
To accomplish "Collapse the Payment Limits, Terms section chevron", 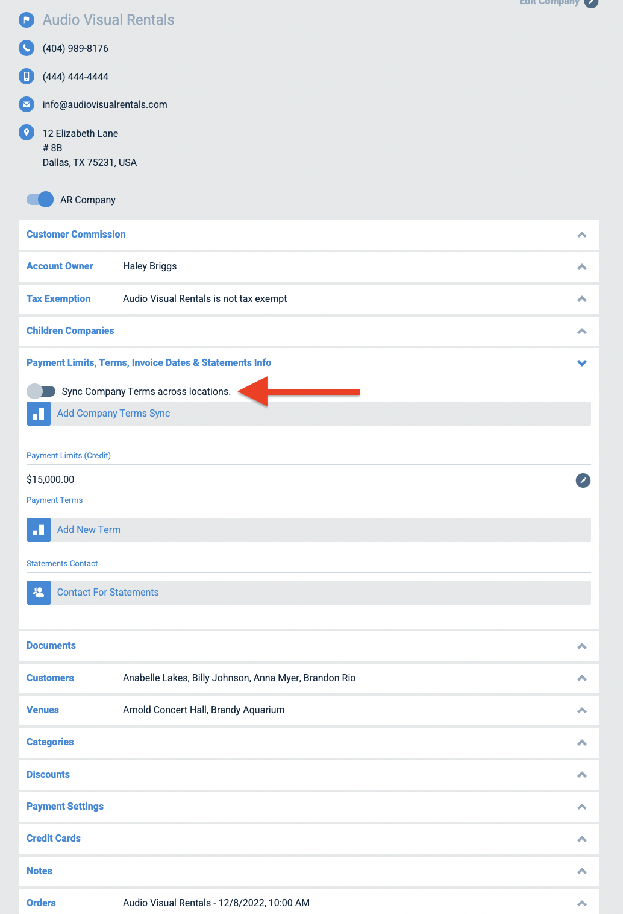I will tap(582, 363).
